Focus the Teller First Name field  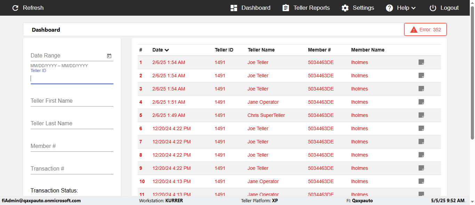pos(72,101)
